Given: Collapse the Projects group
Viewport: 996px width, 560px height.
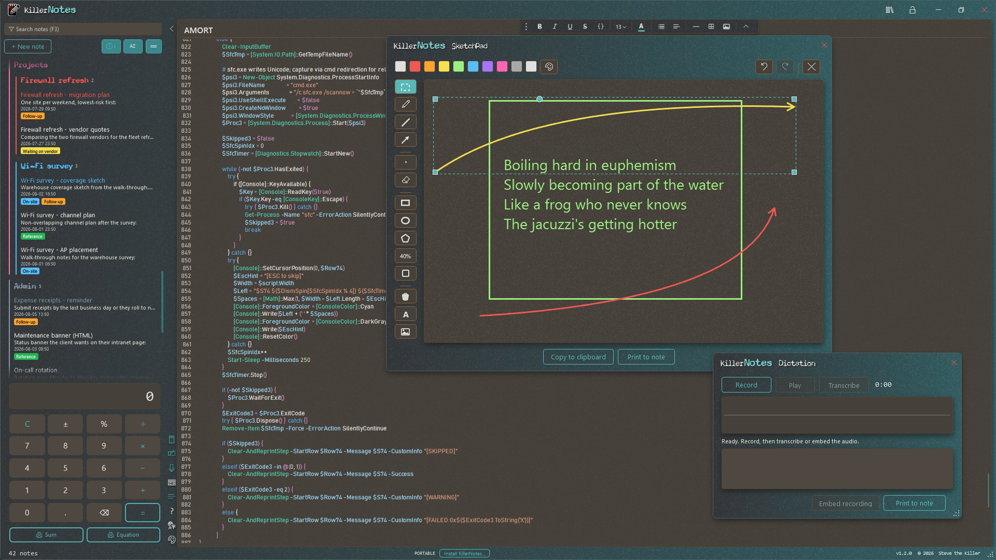Looking at the screenshot, I should pyautogui.click(x=31, y=65).
